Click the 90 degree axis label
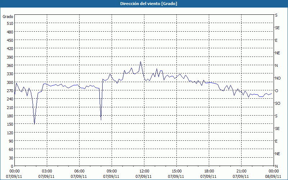The image size is (288, 180). pos(11,141)
